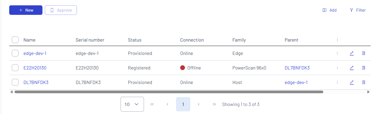Toggle the select-all header checkbox

tap(15, 40)
